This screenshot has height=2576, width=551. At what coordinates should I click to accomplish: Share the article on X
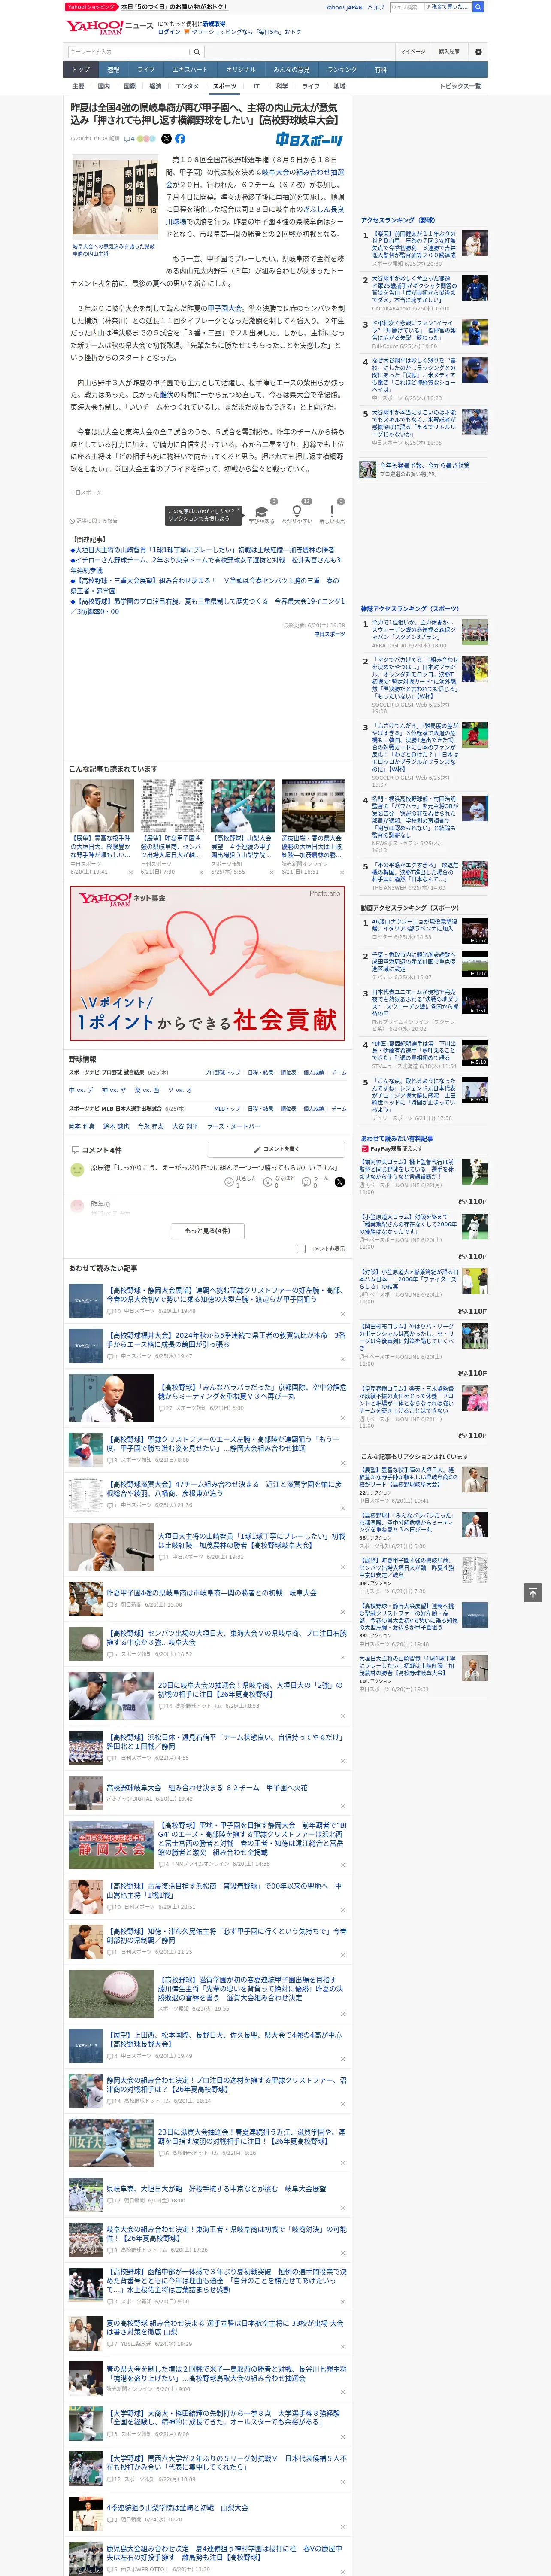166,139
